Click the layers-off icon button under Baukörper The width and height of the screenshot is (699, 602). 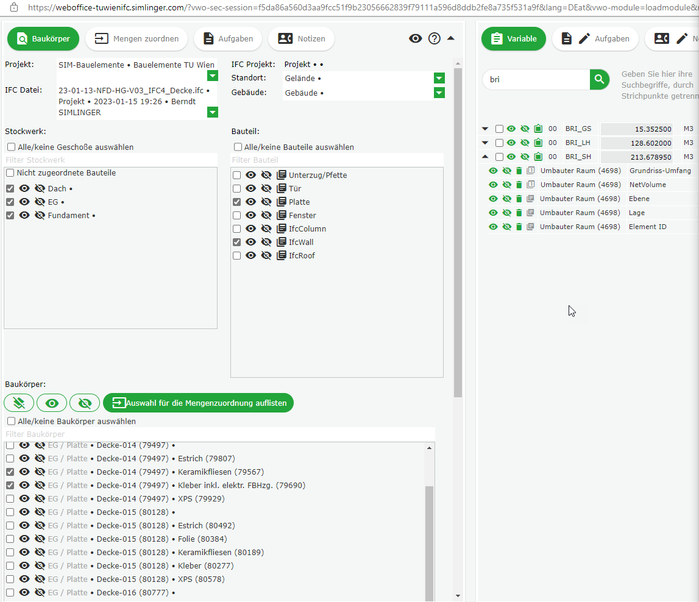click(19, 403)
